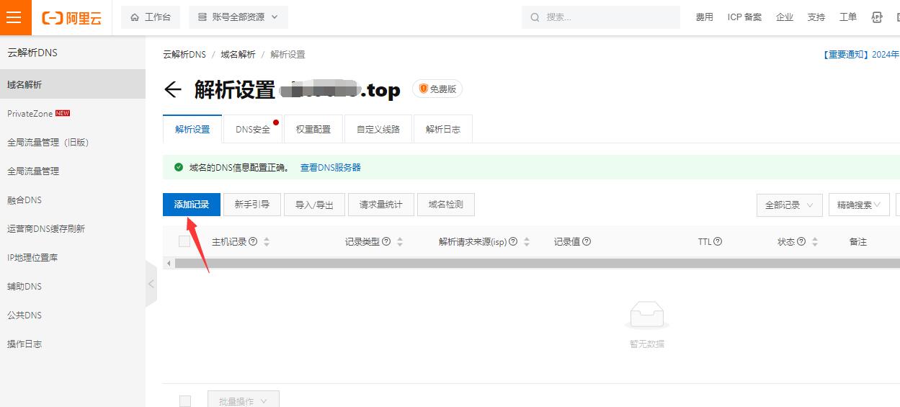Image resolution: width=900 pixels, height=407 pixels.
Task: Switch to the 解析设置 tab
Action: tap(192, 129)
